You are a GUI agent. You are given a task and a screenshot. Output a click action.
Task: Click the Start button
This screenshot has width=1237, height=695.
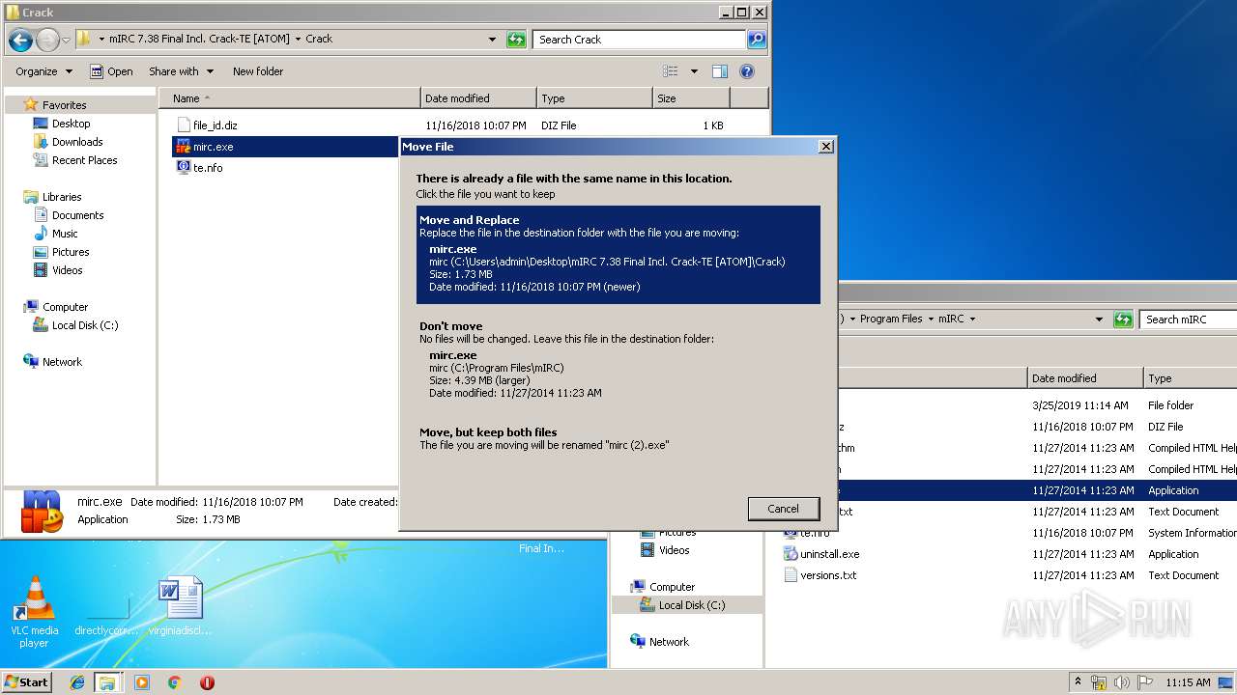click(27, 682)
